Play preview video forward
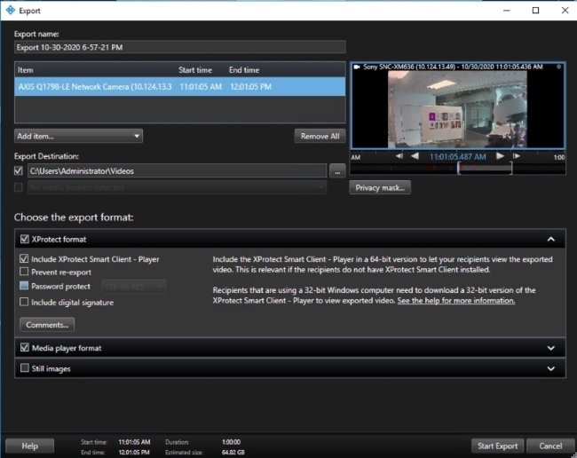This screenshot has height=458, width=577. point(501,156)
